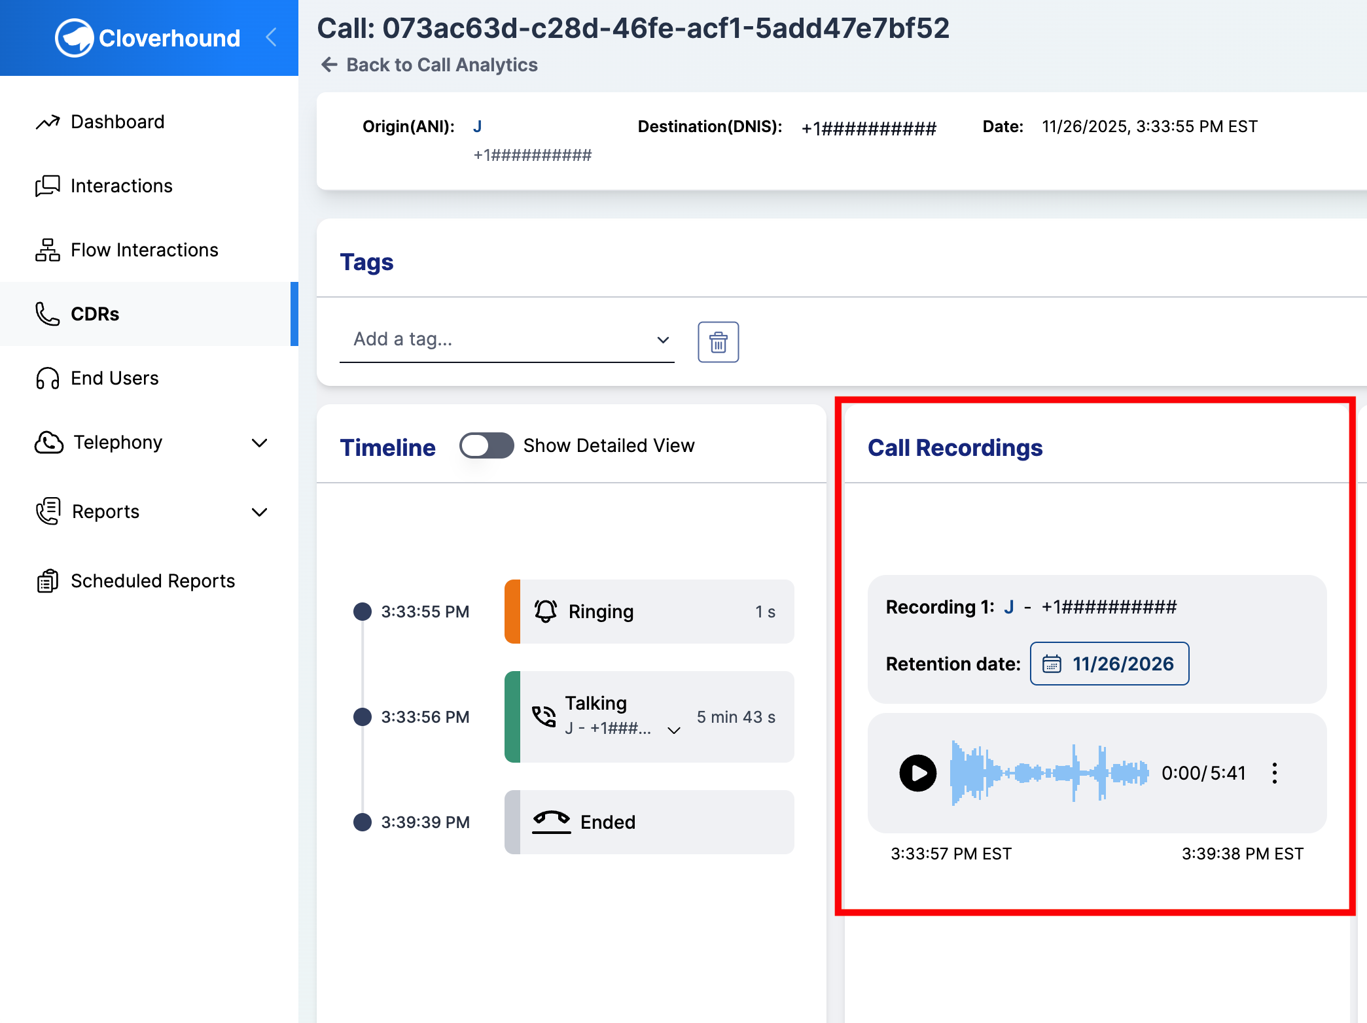
Task: Click the Destination DNIS number
Action: point(868,128)
